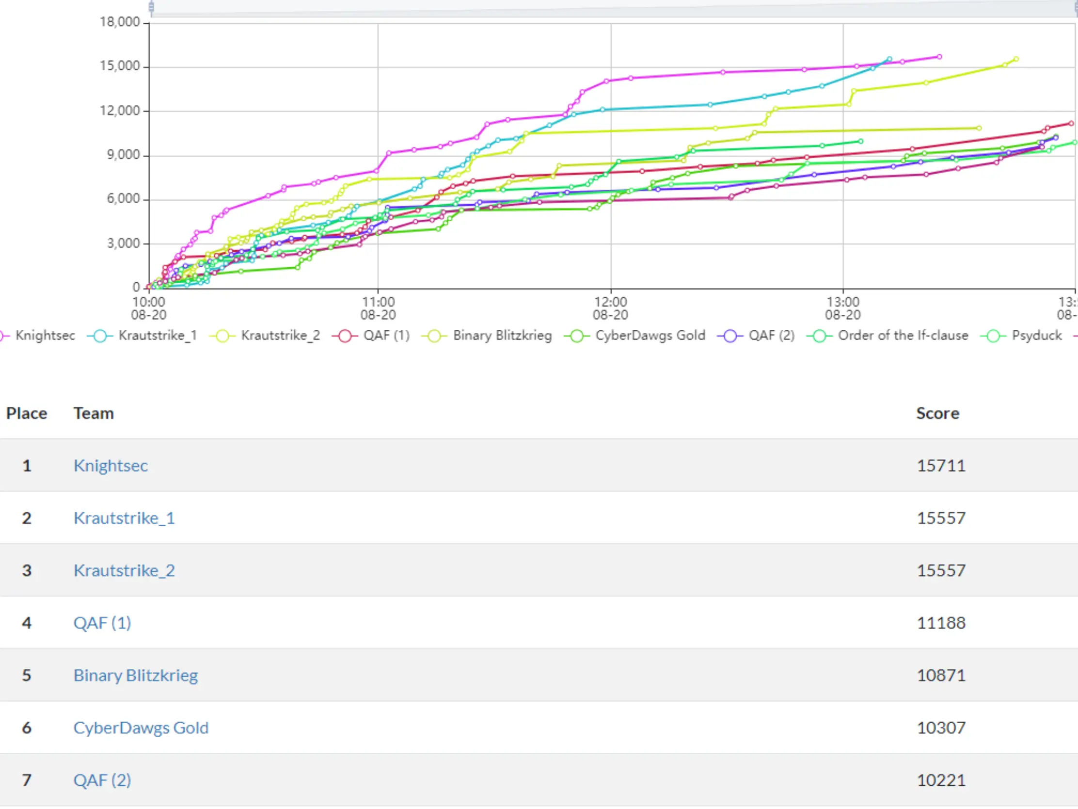
Task: Visit the QAF (1) team link
Action: pyautogui.click(x=102, y=623)
